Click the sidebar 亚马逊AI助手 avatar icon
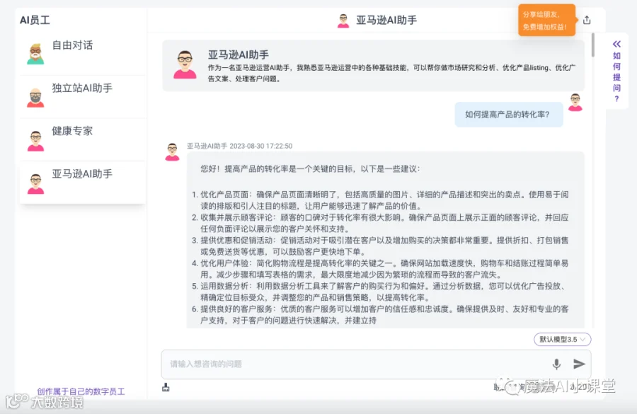Screen dimensions: 637x414 36,183
